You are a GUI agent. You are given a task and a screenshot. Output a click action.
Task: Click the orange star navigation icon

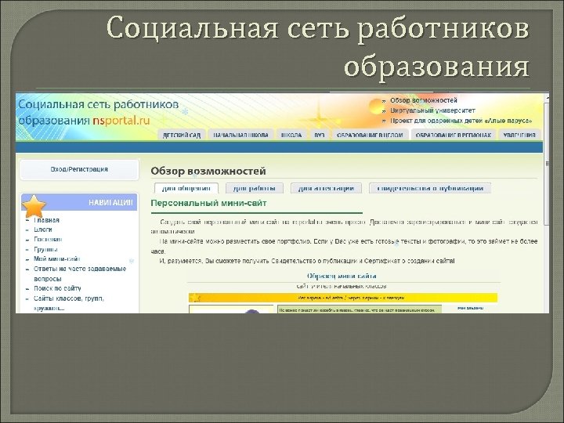(34, 206)
